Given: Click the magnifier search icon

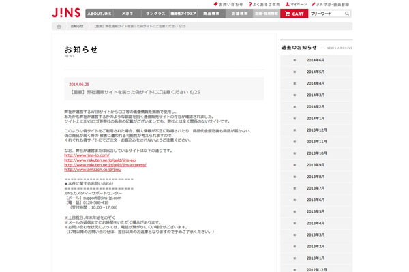Looking at the screenshot, I should click(x=347, y=14).
